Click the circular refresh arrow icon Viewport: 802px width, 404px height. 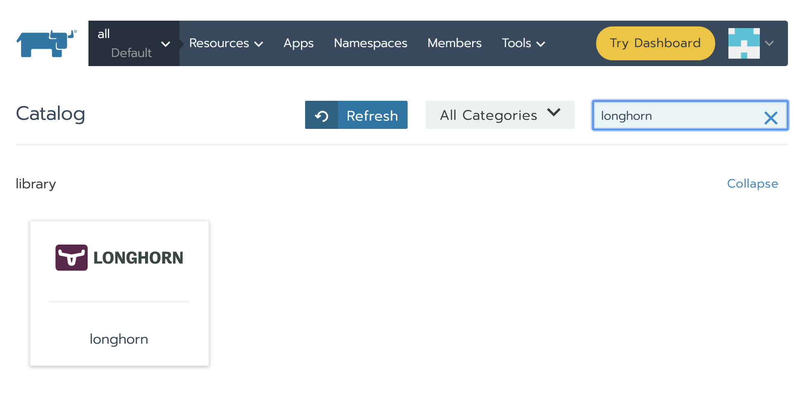point(322,116)
